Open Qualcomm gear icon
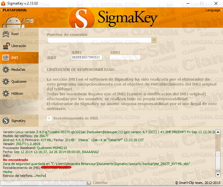 pyautogui.click(x=6, y=82)
